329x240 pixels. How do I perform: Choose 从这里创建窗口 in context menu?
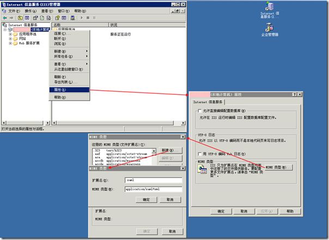(x=69, y=69)
